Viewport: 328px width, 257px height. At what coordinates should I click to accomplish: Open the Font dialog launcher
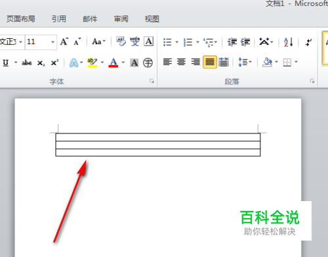(x=152, y=82)
